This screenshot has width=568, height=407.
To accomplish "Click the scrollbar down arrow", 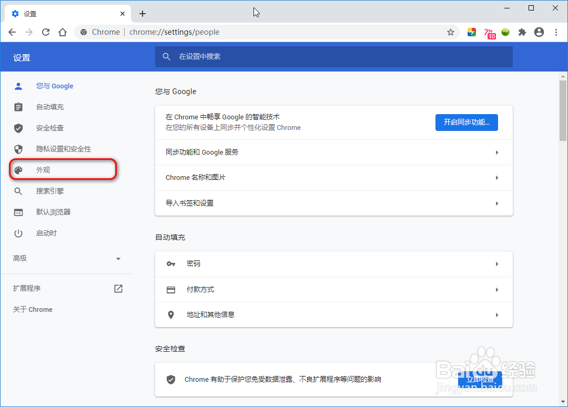I will [x=563, y=402].
